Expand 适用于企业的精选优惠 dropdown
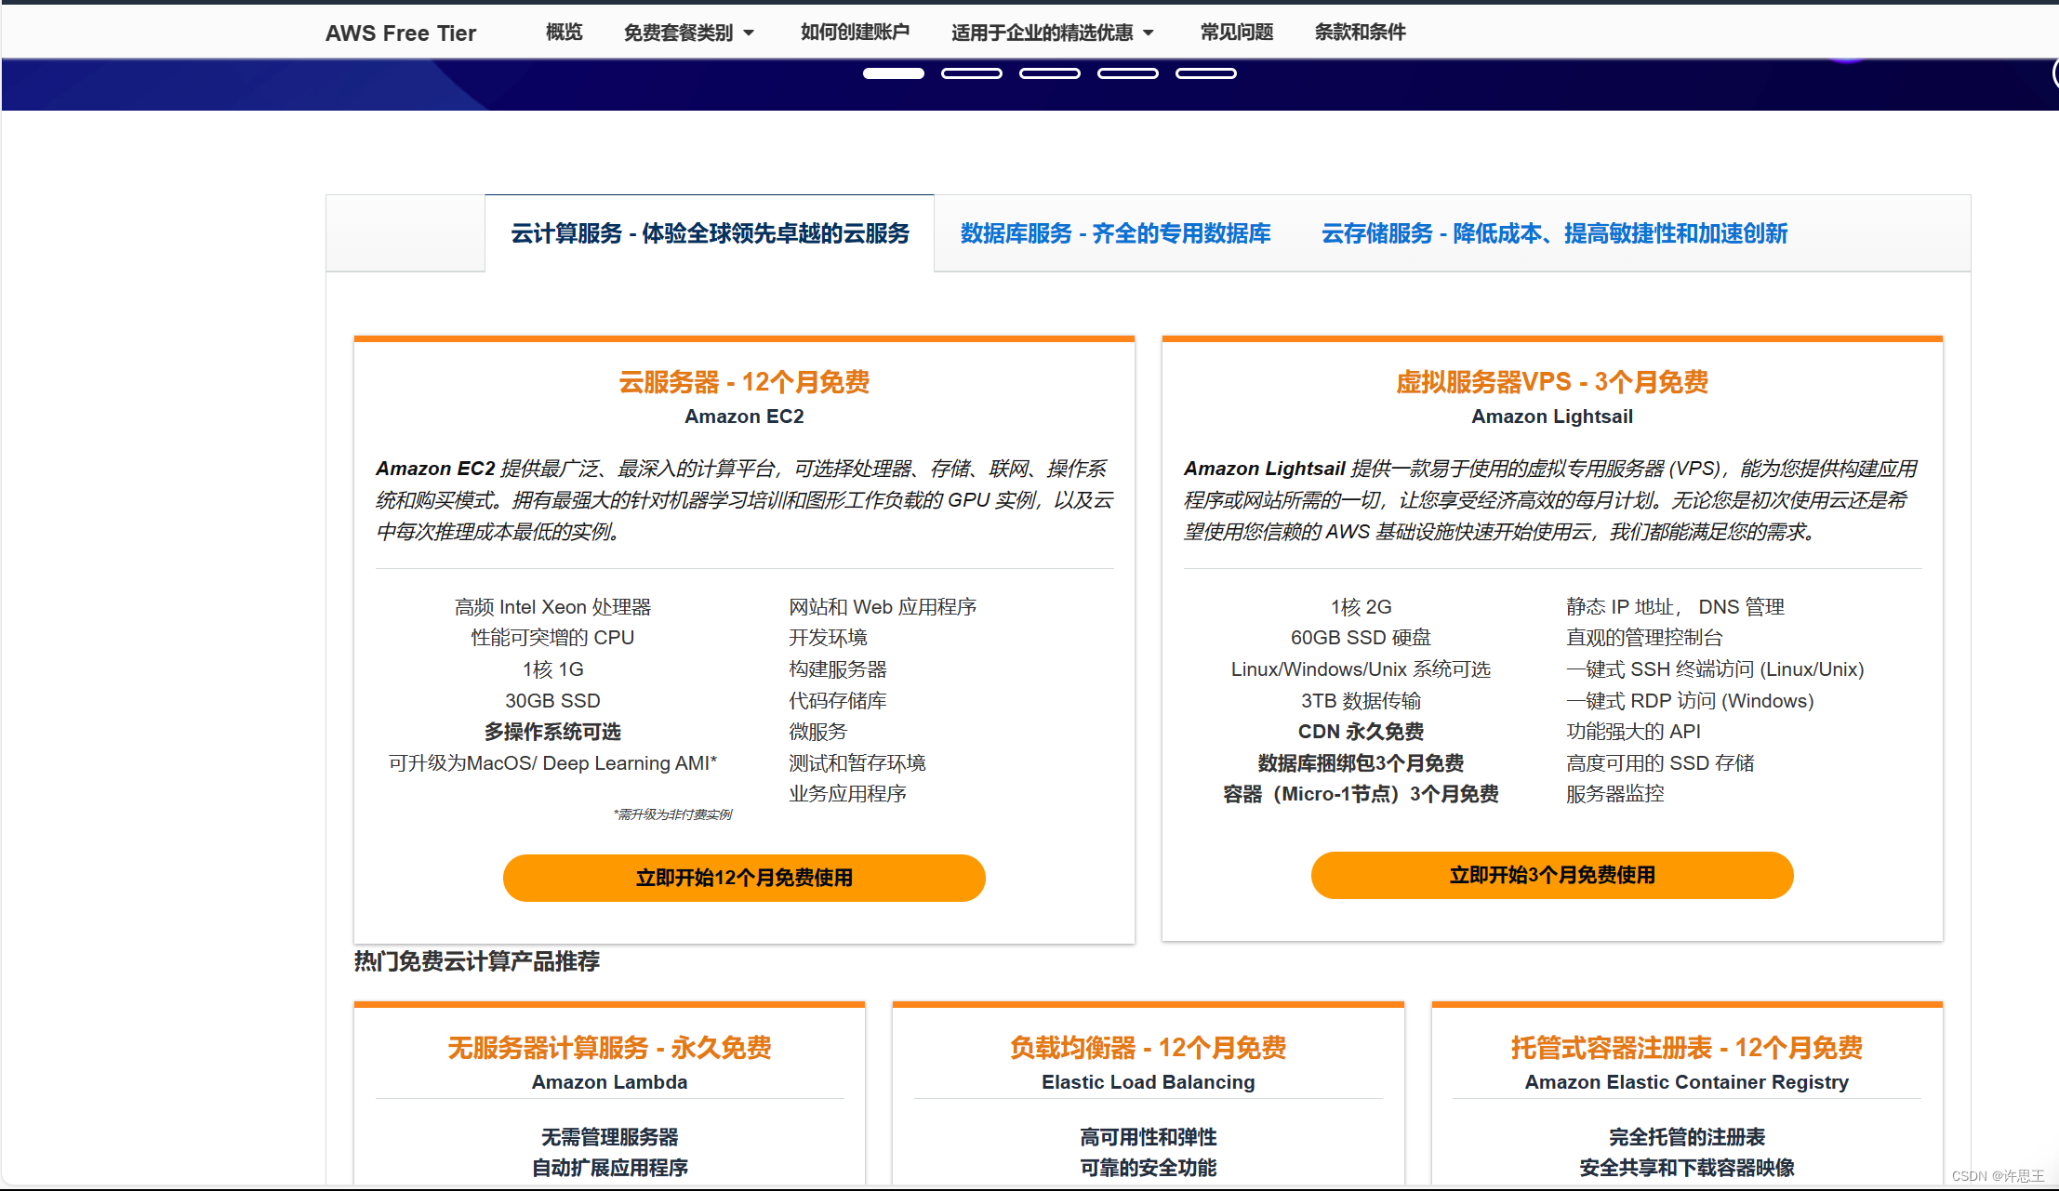 coord(1052,33)
